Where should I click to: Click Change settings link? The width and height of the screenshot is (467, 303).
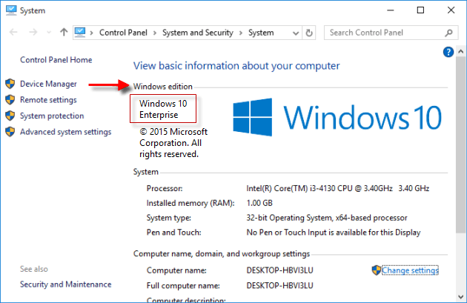(410, 270)
